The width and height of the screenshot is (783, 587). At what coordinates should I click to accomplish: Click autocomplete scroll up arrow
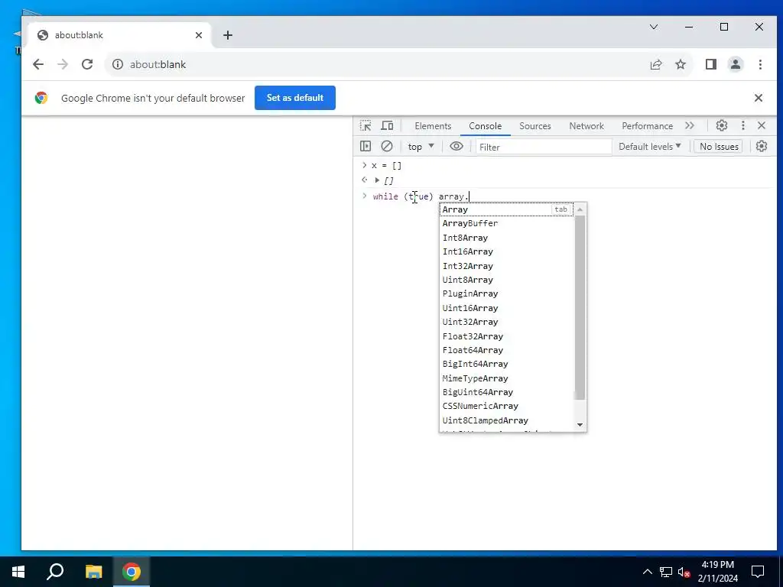pyautogui.click(x=580, y=209)
